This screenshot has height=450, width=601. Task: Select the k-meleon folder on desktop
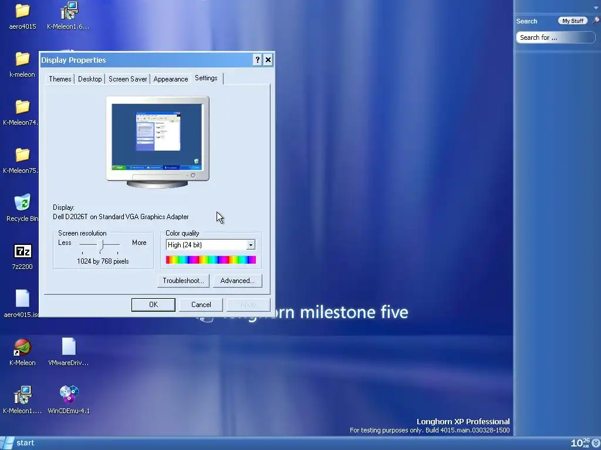pos(23,59)
